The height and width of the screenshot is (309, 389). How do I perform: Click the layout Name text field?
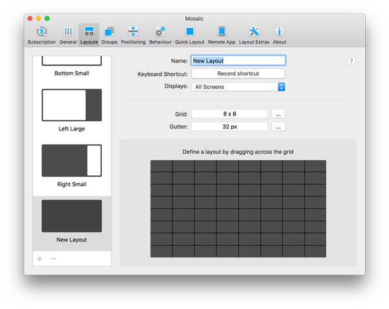pyautogui.click(x=238, y=60)
